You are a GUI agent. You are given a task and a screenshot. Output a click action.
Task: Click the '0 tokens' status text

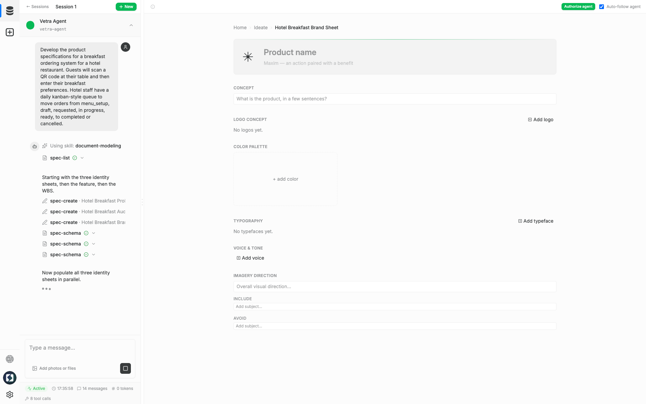tap(125, 389)
